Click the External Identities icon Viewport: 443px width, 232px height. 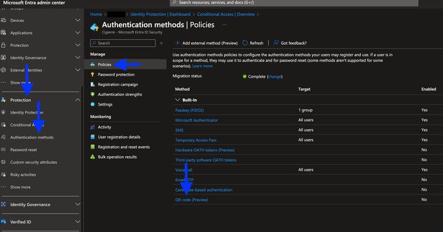point(3,70)
